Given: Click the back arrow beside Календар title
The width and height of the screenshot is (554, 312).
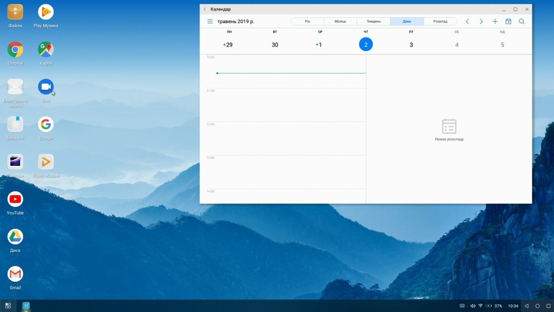Looking at the screenshot, I should 205,9.
